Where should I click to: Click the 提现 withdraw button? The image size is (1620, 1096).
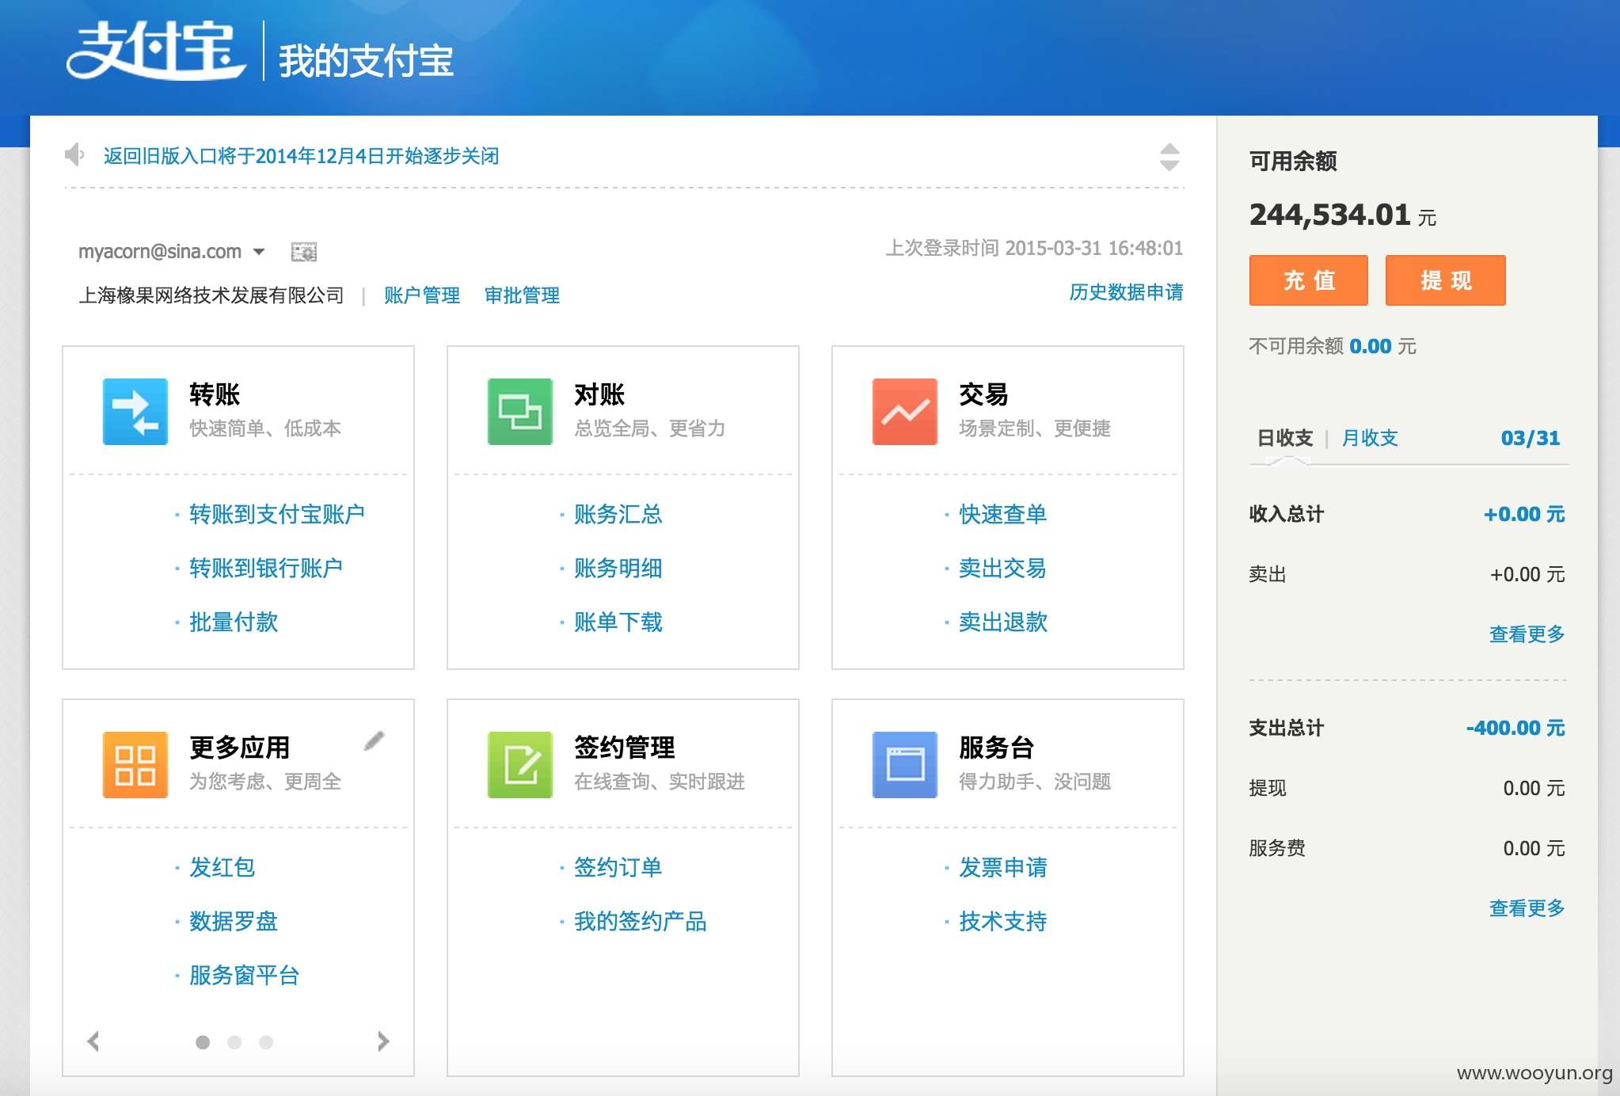(x=1446, y=280)
